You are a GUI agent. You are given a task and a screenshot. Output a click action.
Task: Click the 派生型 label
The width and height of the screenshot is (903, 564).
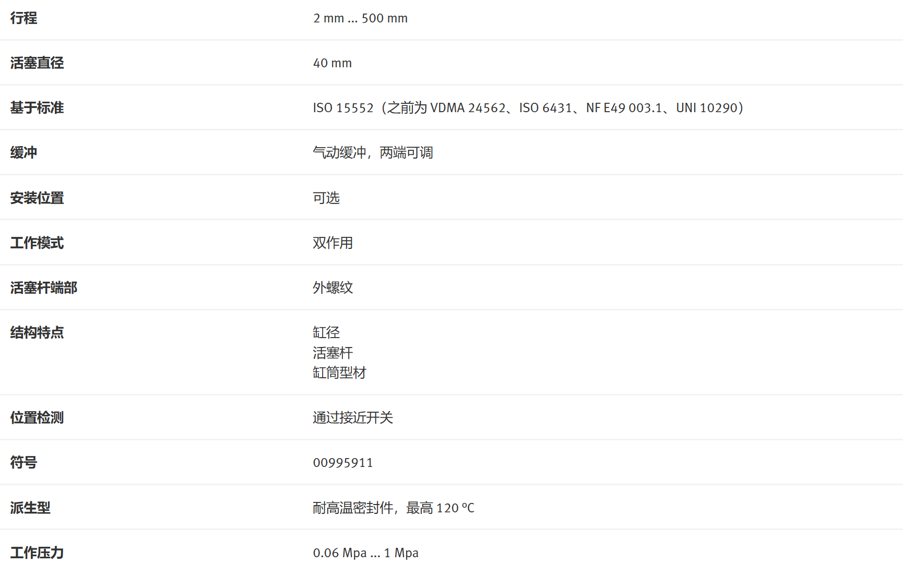30,508
